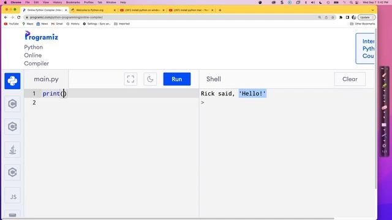
Task: Click the Shell prompt line
Action: (203, 103)
